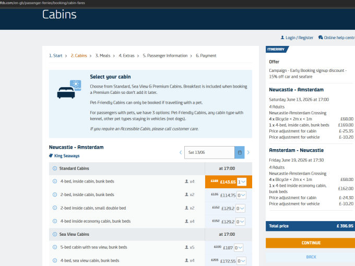Go to step 1. Start
The image size is (355, 266).
[56, 56]
